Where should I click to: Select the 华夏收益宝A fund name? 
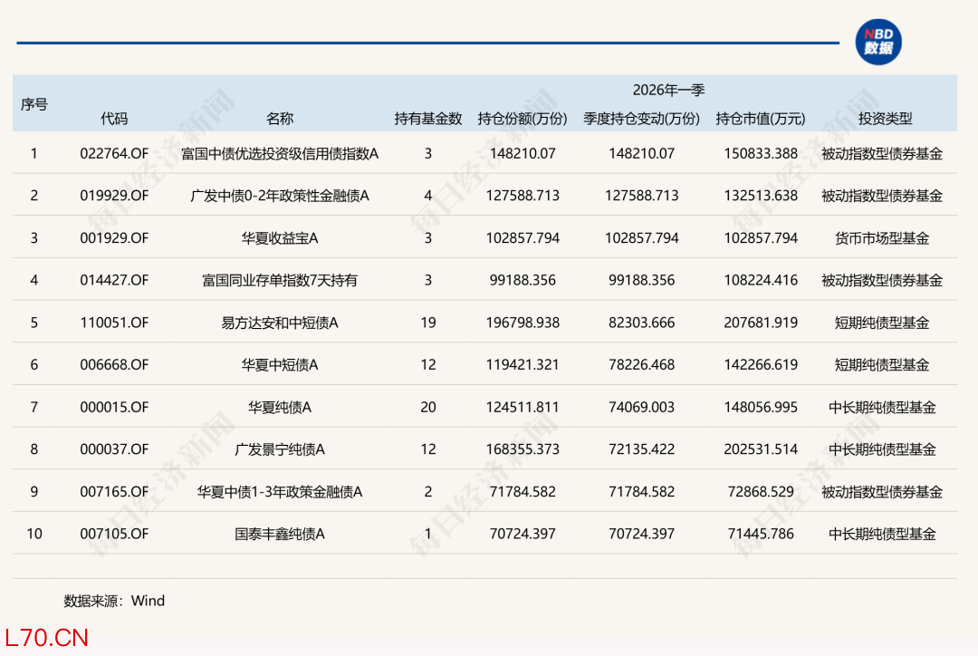point(280,238)
